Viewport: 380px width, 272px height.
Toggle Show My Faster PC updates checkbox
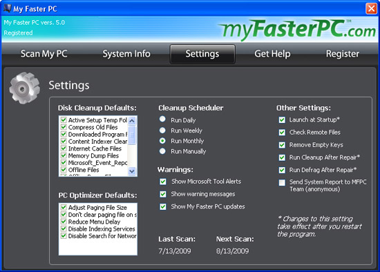[x=163, y=207]
